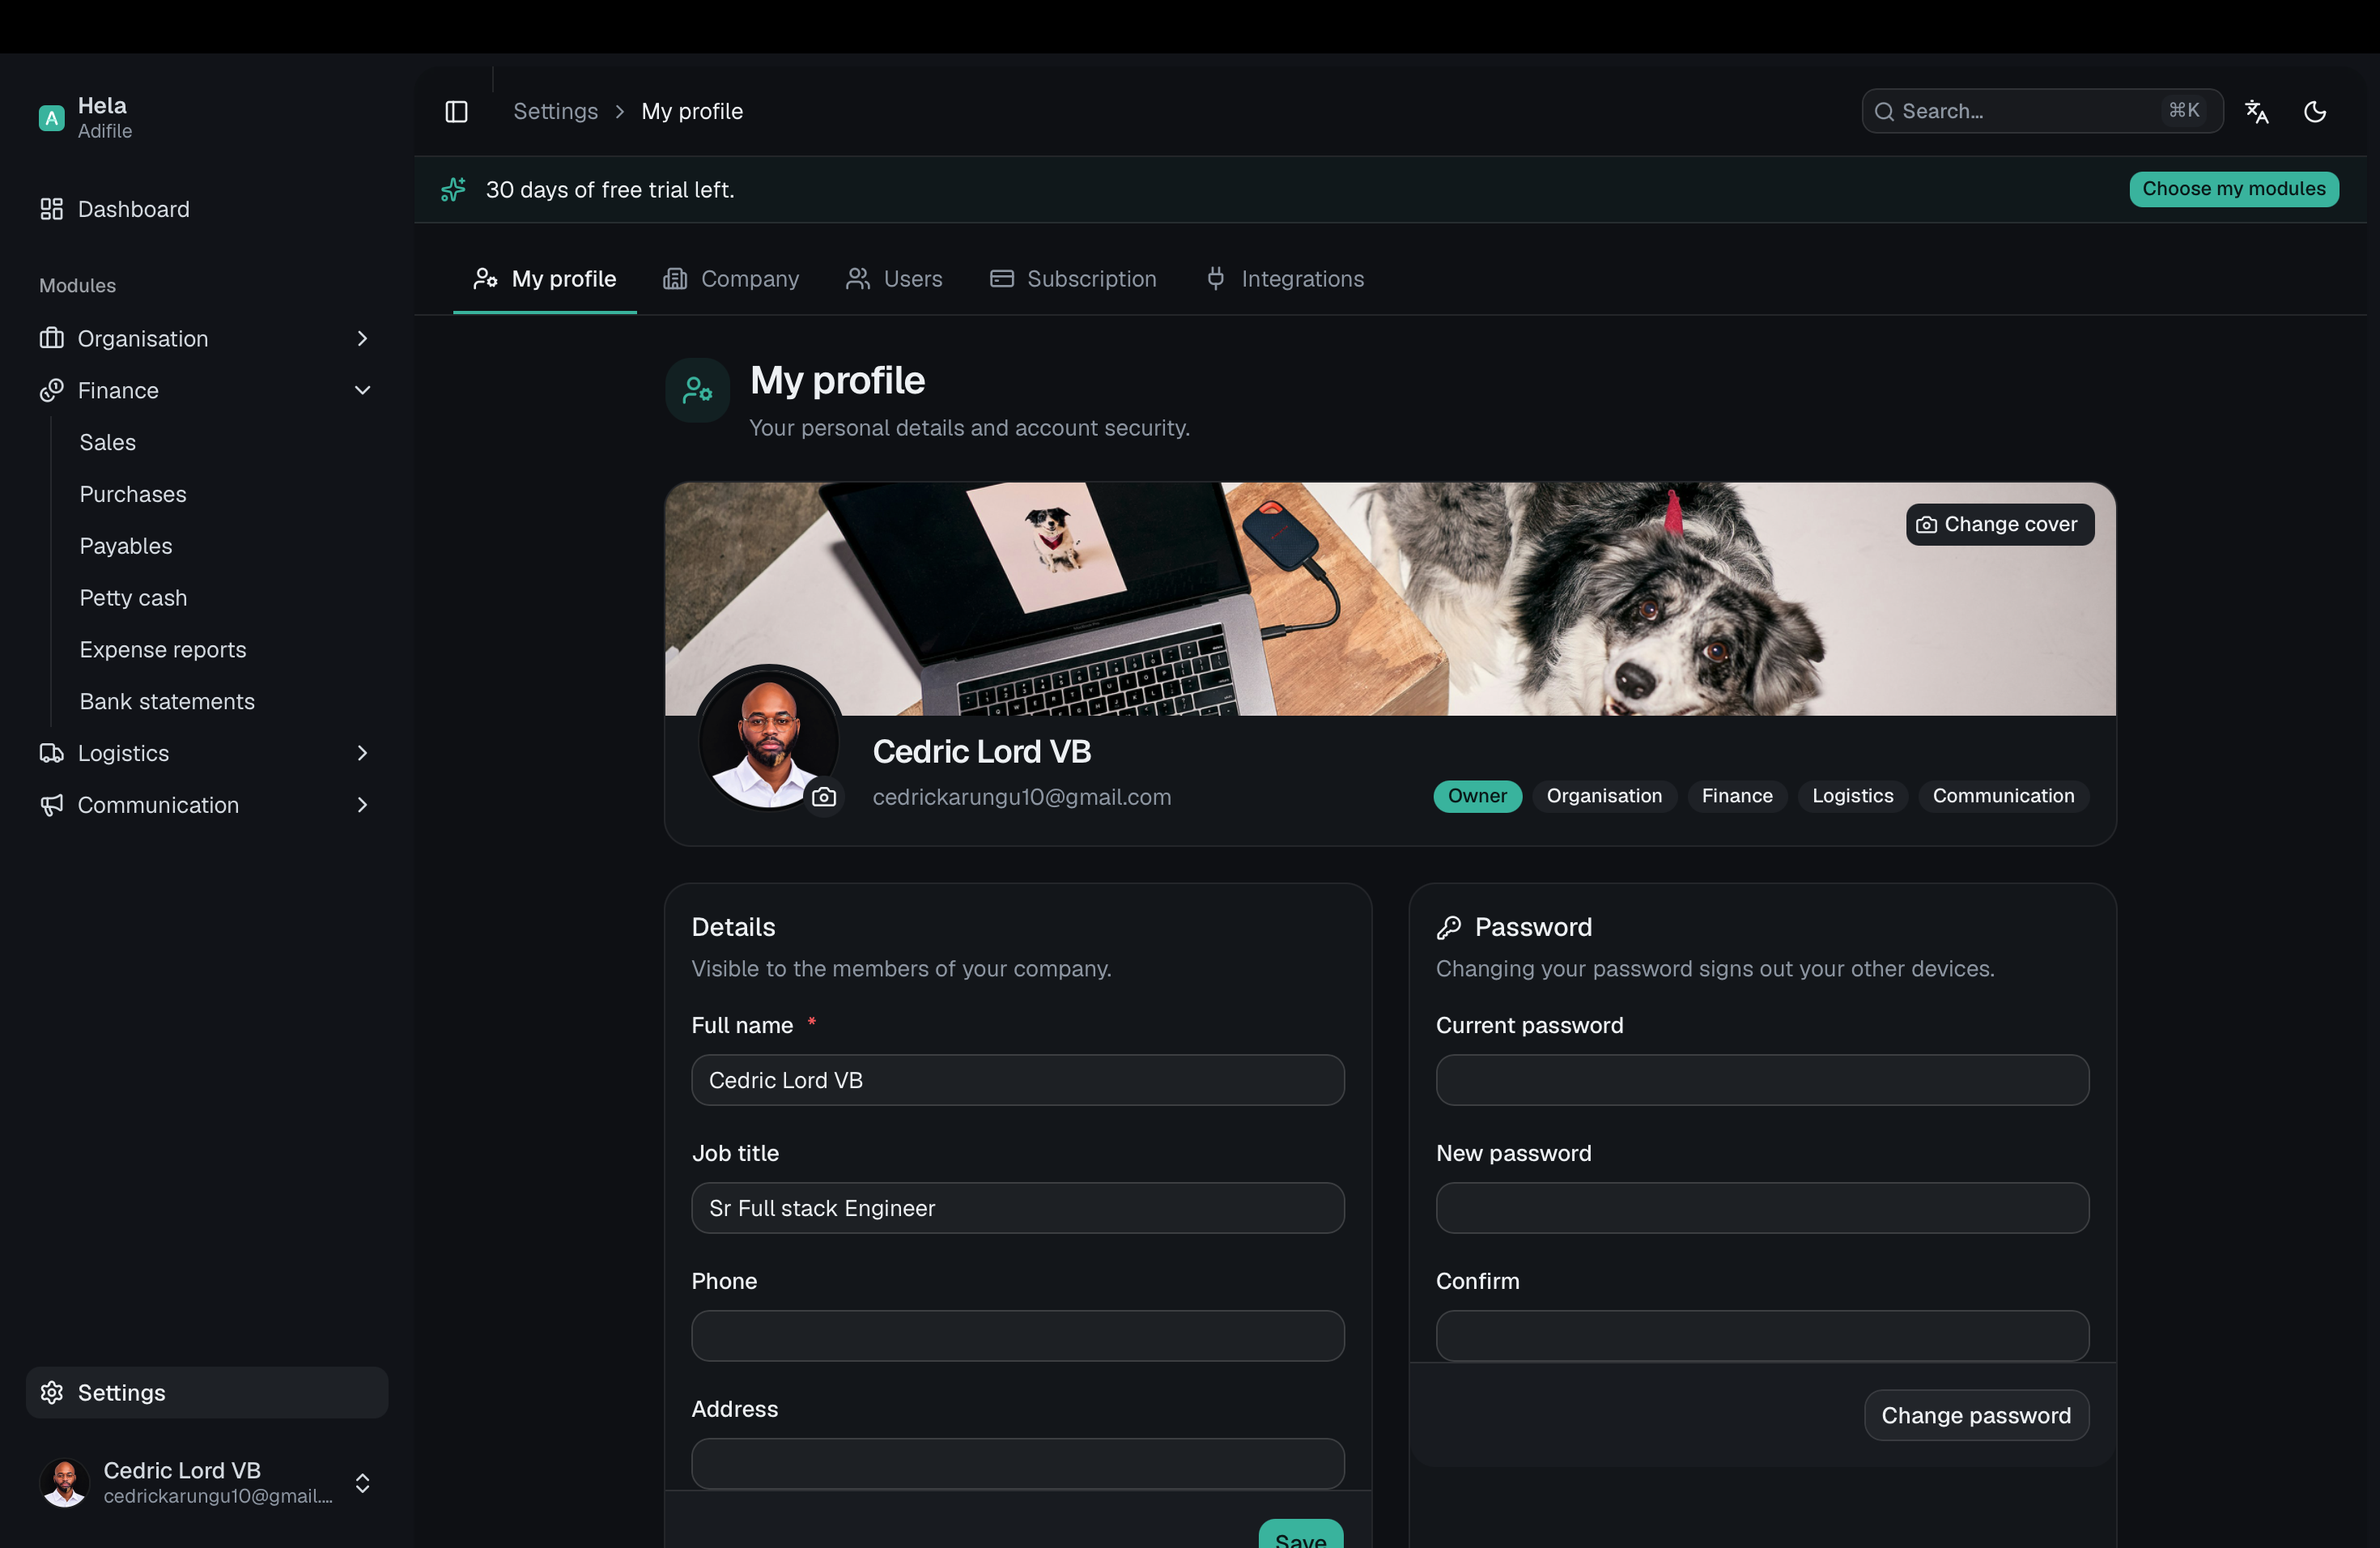Click the key icon beside Password
Screen dimensions: 2380x1548
pyautogui.click(x=1449, y=927)
